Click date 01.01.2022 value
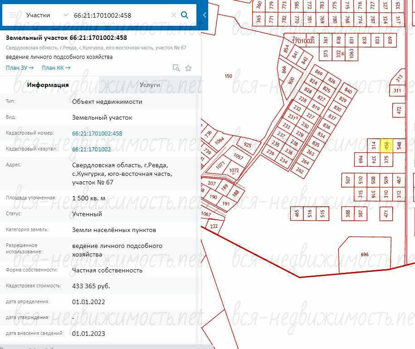Screen dimensions: 415x349 pos(88,302)
